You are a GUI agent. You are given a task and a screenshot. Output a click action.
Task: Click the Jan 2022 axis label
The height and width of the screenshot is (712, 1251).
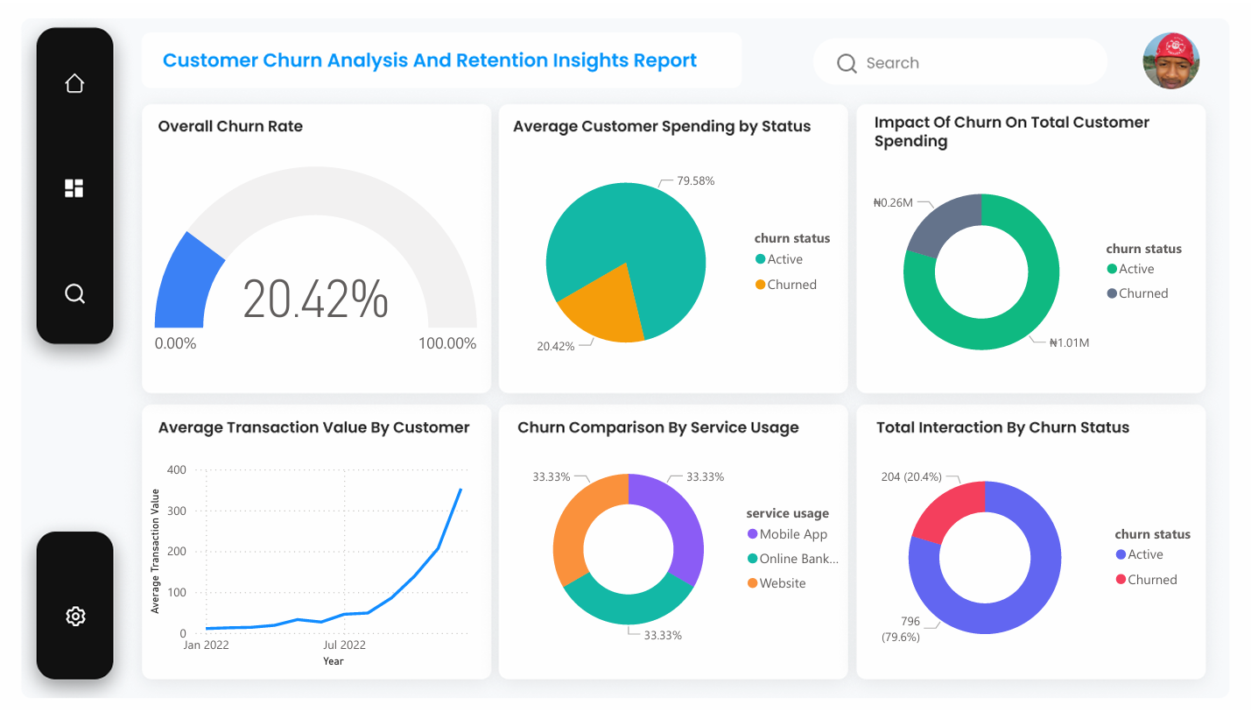[205, 645]
